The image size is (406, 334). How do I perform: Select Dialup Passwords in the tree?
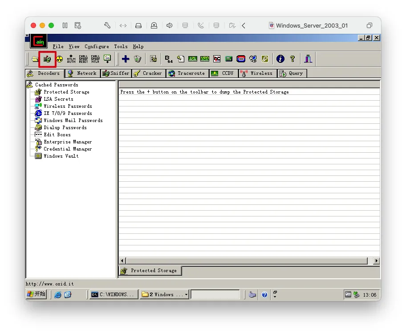tap(65, 127)
